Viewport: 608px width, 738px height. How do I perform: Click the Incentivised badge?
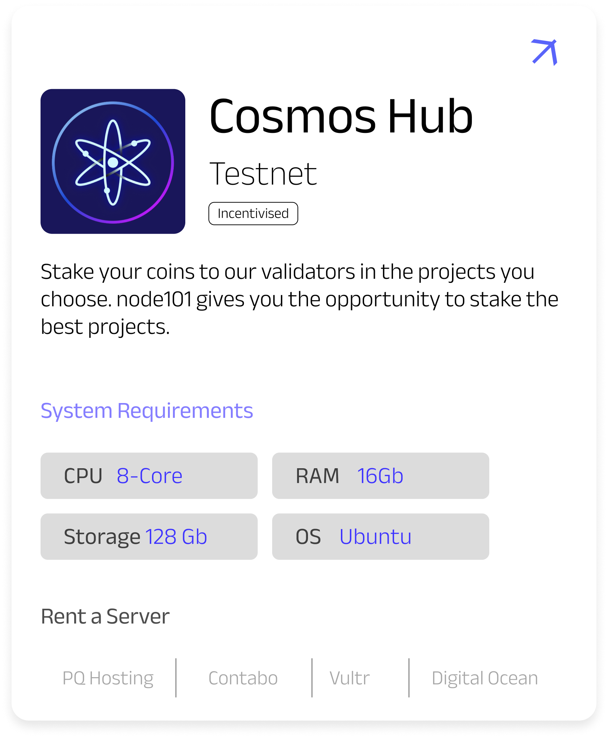pyautogui.click(x=253, y=214)
